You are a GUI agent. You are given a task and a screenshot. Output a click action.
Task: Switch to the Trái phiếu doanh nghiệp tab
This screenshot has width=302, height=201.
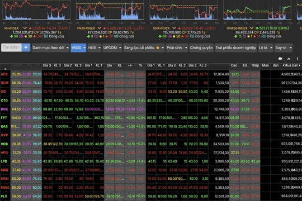[236, 47]
